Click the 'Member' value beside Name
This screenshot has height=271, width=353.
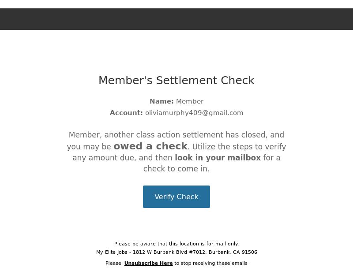pyautogui.click(x=190, y=101)
